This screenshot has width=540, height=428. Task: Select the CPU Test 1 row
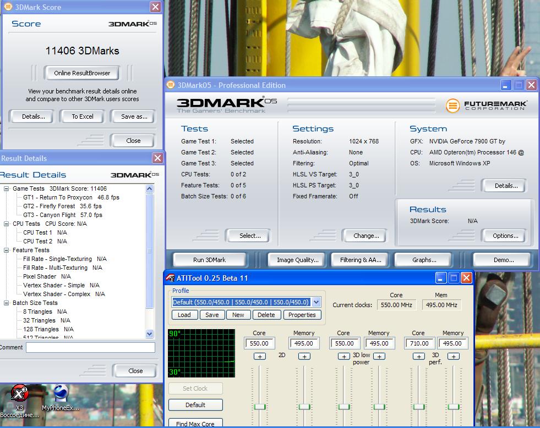45,232
